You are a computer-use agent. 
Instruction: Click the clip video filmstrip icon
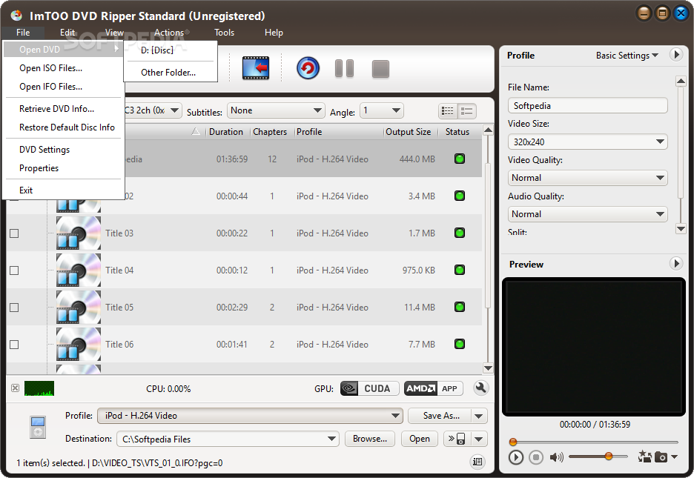(x=255, y=68)
